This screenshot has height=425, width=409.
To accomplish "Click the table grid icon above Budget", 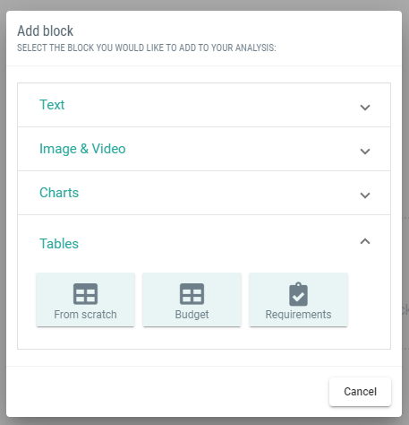I will (x=192, y=294).
